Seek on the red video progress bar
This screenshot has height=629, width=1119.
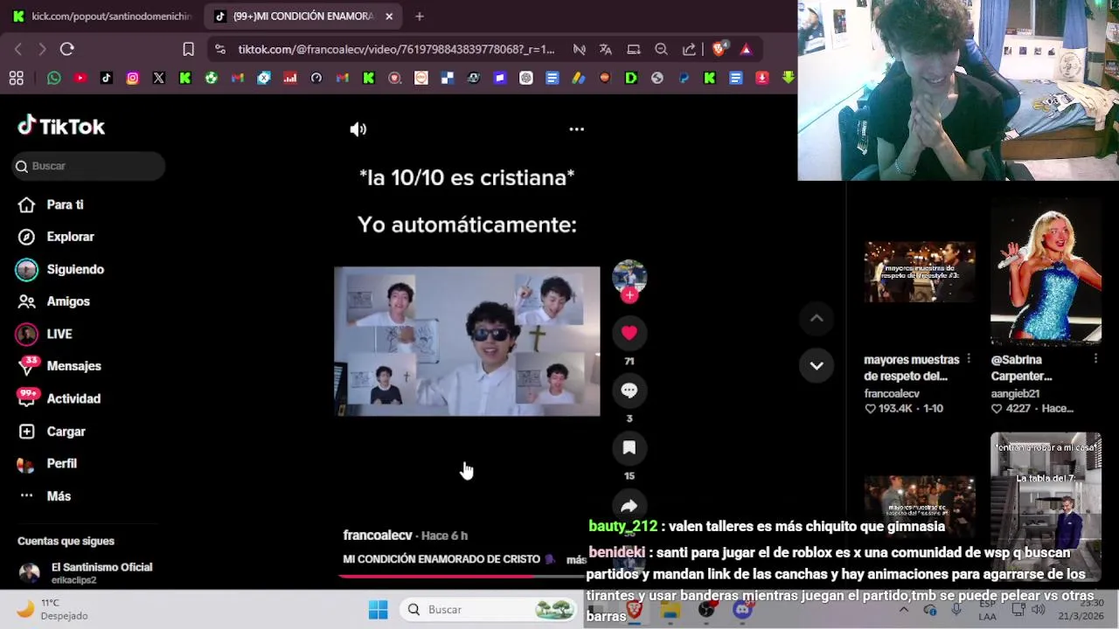coord(462,576)
